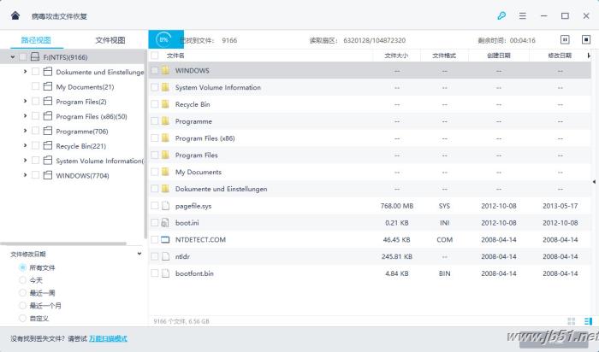Switch to the 文件视图 tab
Viewport: 599px width, 352px height.
point(110,40)
